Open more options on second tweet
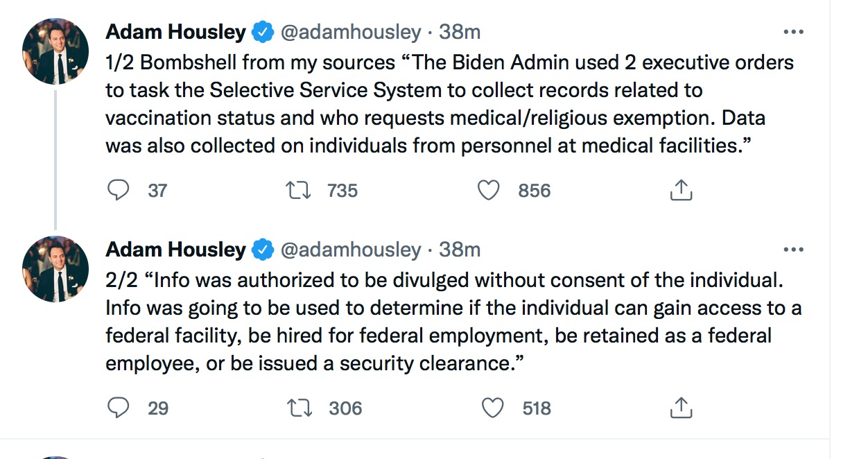This screenshot has width=850, height=459. point(792,250)
